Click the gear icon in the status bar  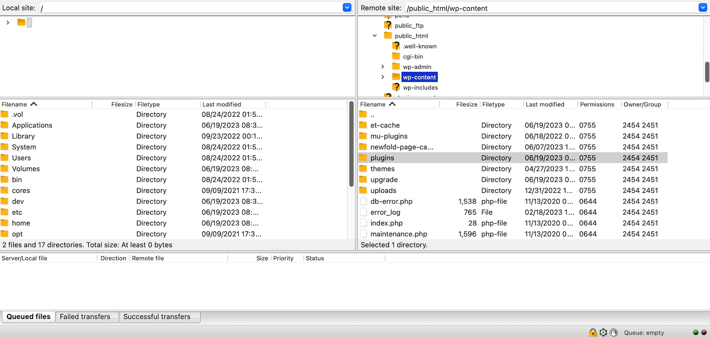(x=603, y=332)
